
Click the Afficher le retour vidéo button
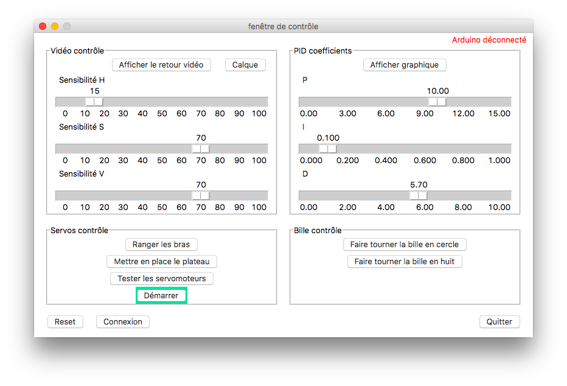click(161, 65)
